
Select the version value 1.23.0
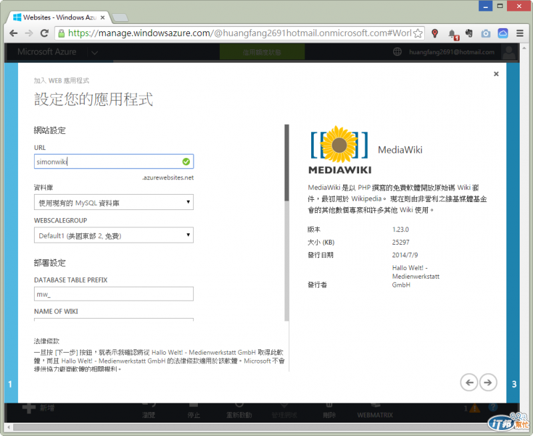(x=400, y=229)
